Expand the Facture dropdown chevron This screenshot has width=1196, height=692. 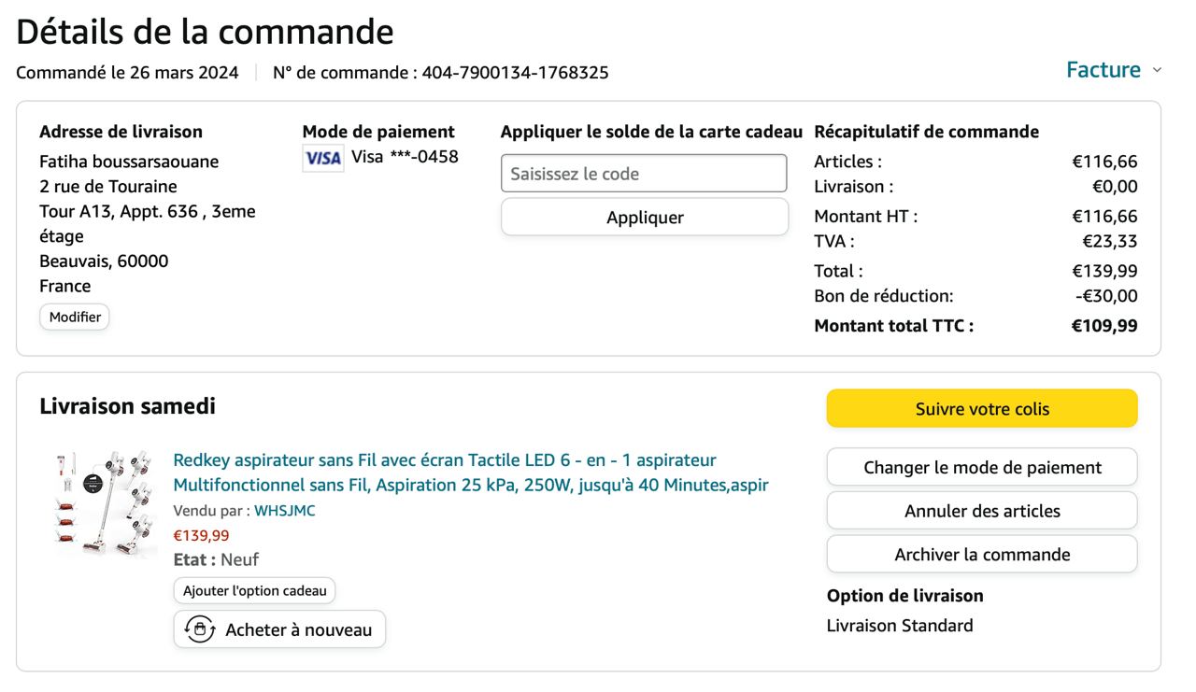pyautogui.click(x=1157, y=70)
